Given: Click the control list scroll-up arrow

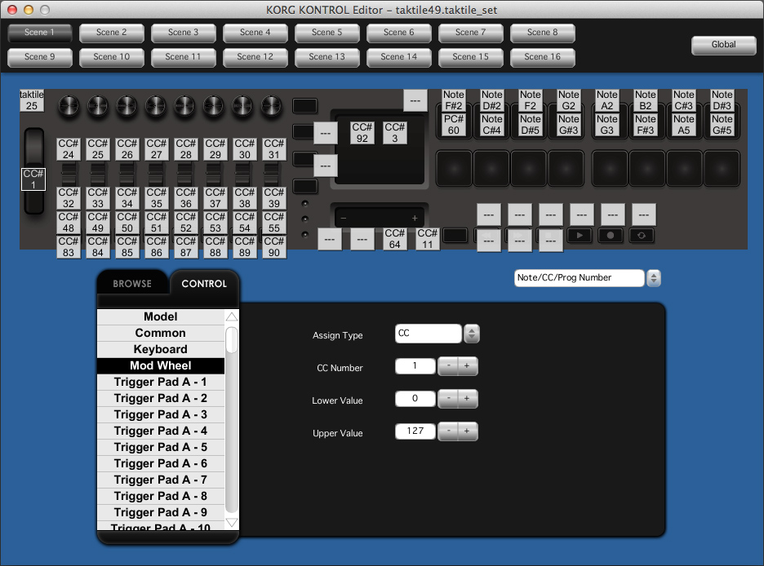Looking at the screenshot, I should point(232,316).
